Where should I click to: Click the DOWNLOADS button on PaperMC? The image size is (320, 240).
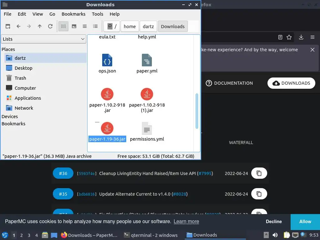coord(291,83)
